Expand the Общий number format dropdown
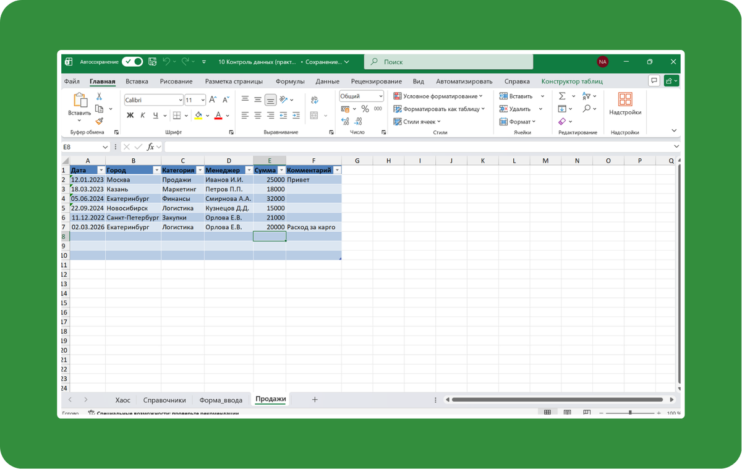The image size is (742, 469). click(380, 96)
